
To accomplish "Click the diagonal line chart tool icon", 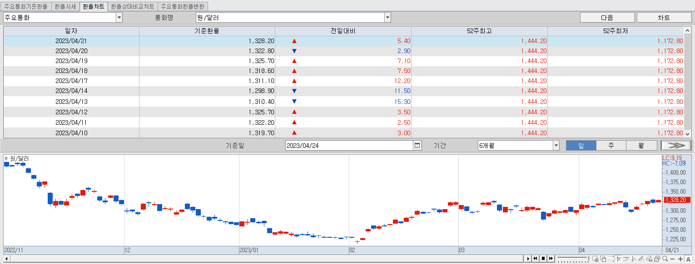I will (x=641, y=259).
